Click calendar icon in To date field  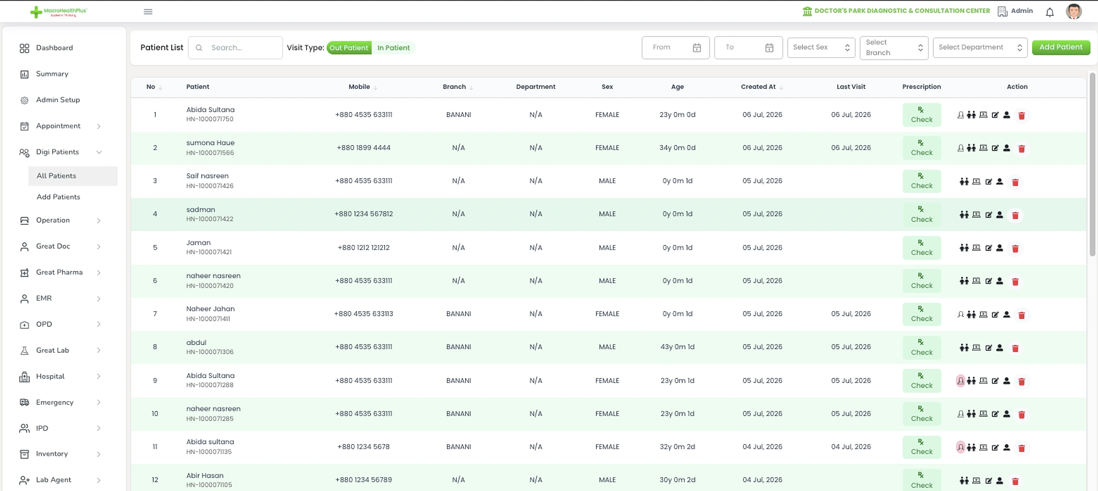pos(769,48)
